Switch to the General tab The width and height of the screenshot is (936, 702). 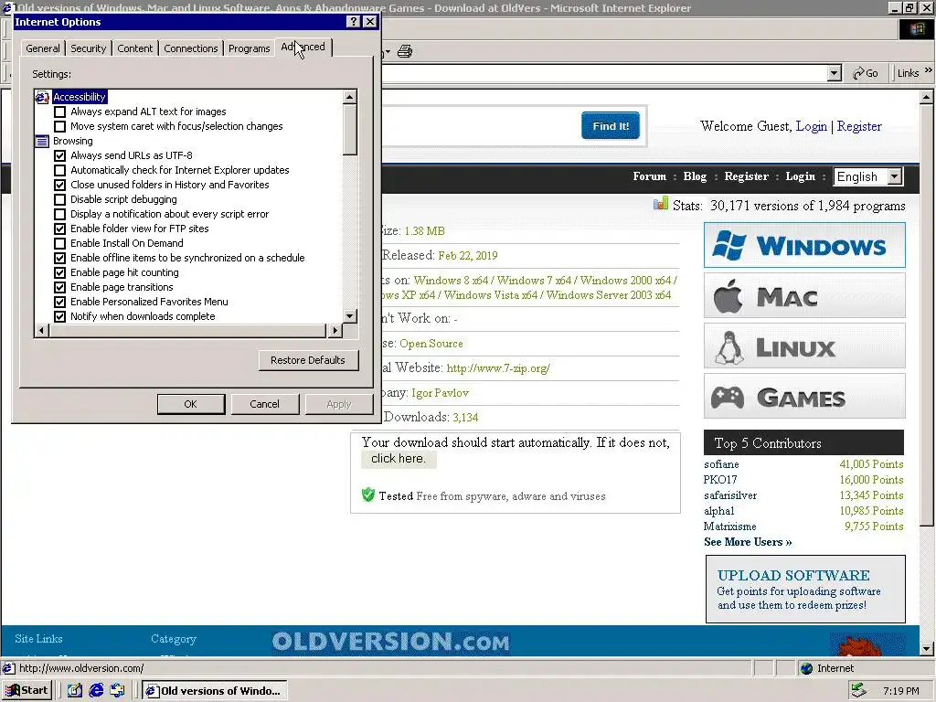point(42,48)
